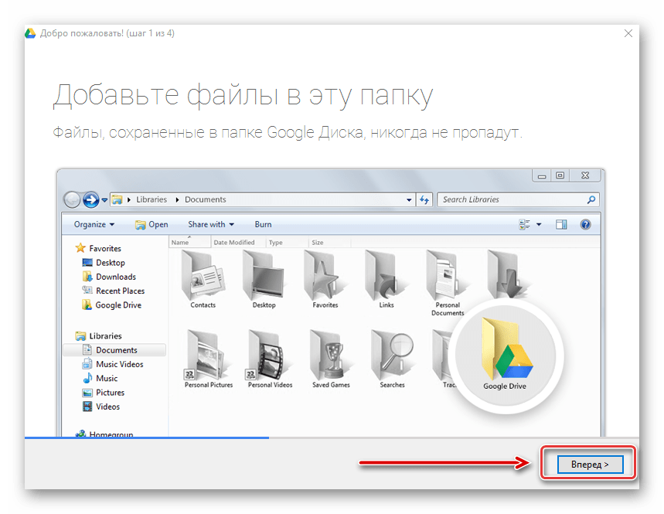664x514 pixels.
Task: Select Homegroup in the sidebar
Action: [104, 434]
